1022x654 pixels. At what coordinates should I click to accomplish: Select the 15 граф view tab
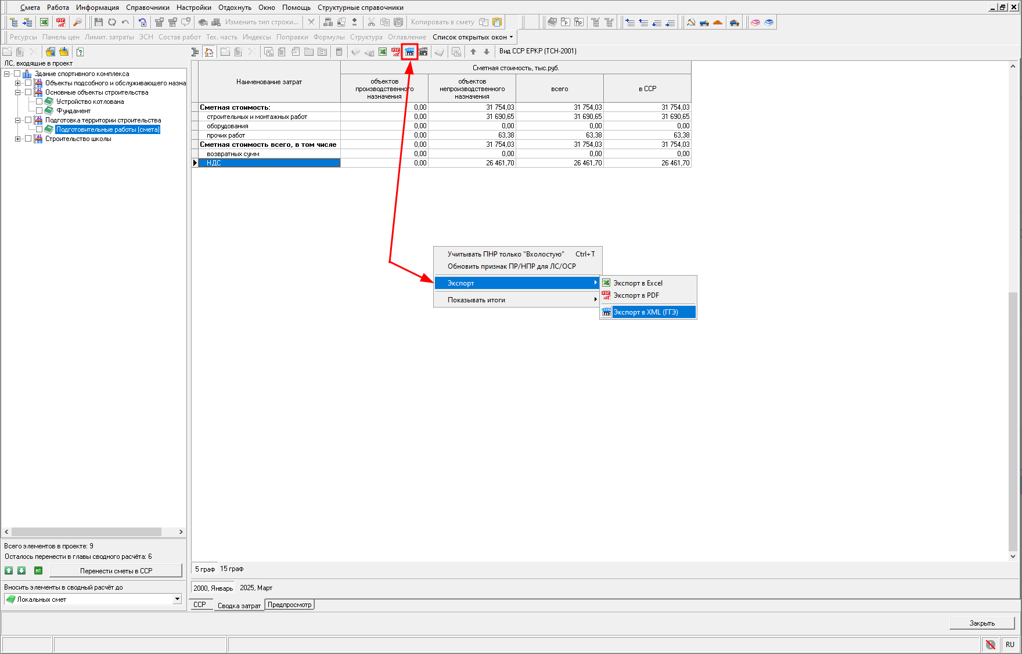click(232, 569)
